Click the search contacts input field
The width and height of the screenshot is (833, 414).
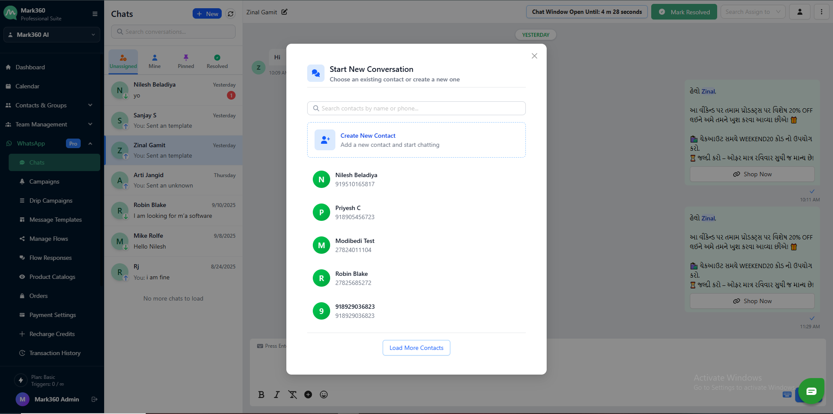416,108
